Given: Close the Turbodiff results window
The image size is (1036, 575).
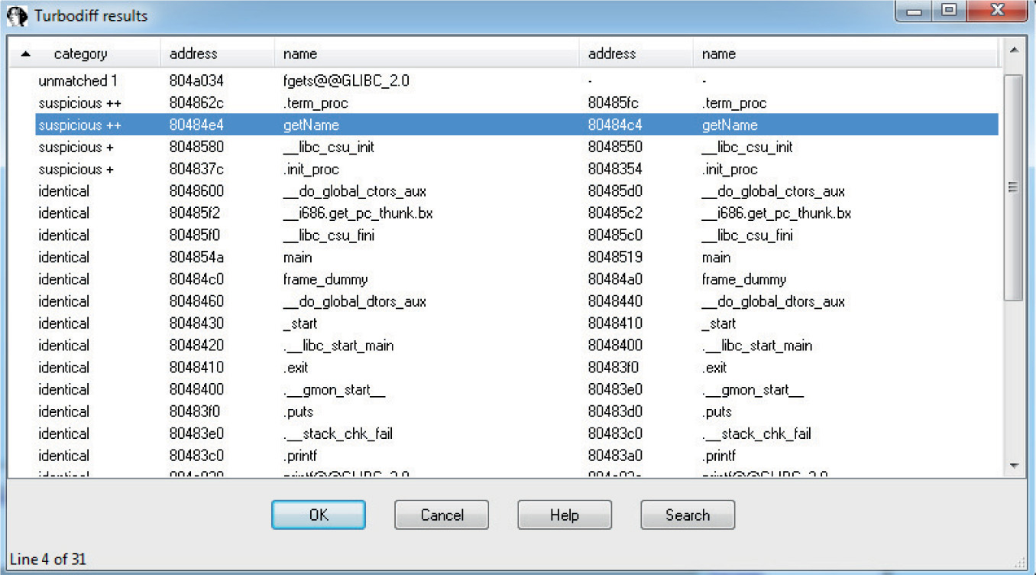Looking at the screenshot, I should pyautogui.click(x=996, y=11).
